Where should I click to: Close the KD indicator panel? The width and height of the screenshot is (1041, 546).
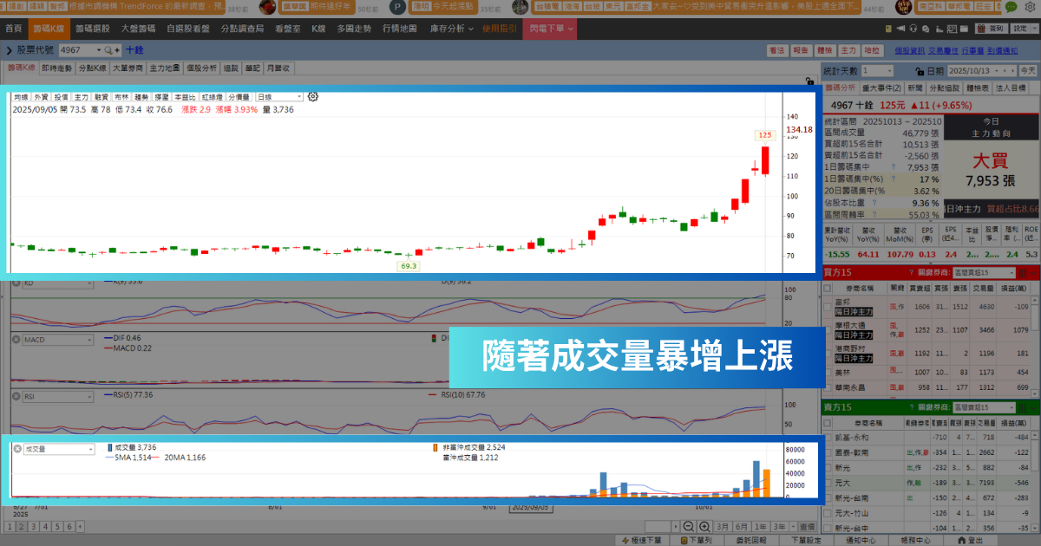(x=16, y=284)
